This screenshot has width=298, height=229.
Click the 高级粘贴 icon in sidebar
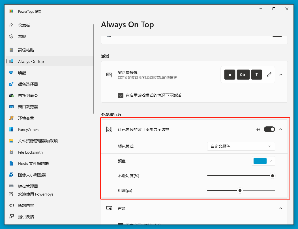click(11, 50)
